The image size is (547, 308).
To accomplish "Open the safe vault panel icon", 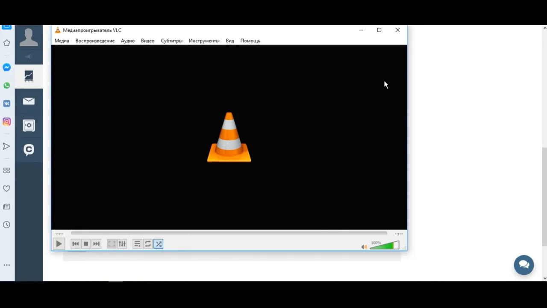I will [29, 125].
